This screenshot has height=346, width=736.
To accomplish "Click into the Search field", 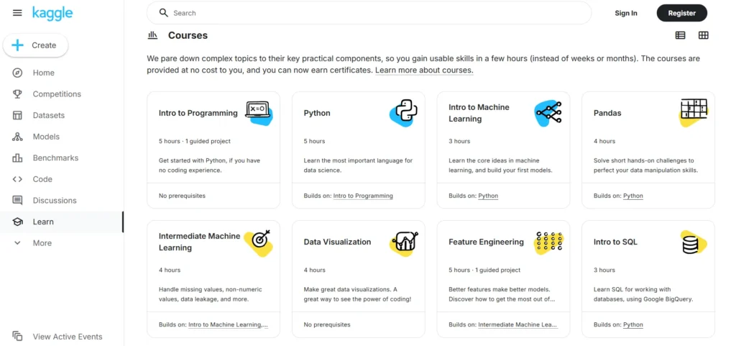I will pos(374,13).
